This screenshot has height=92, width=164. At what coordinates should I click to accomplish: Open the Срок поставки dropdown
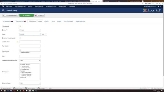30,83
